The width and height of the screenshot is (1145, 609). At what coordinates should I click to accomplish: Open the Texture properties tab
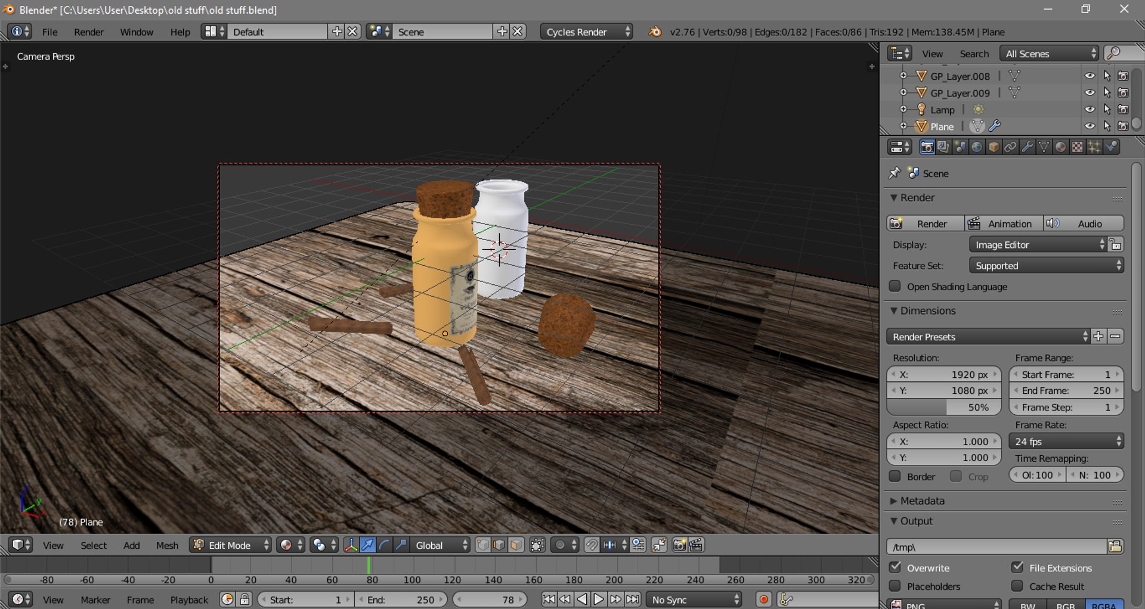(x=1077, y=147)
